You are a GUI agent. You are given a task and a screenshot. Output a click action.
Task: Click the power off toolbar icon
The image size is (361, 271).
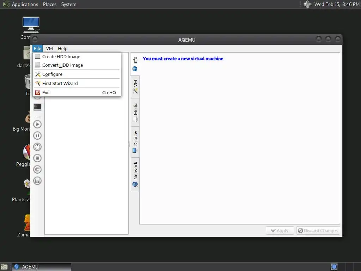[x=37, y=147]
